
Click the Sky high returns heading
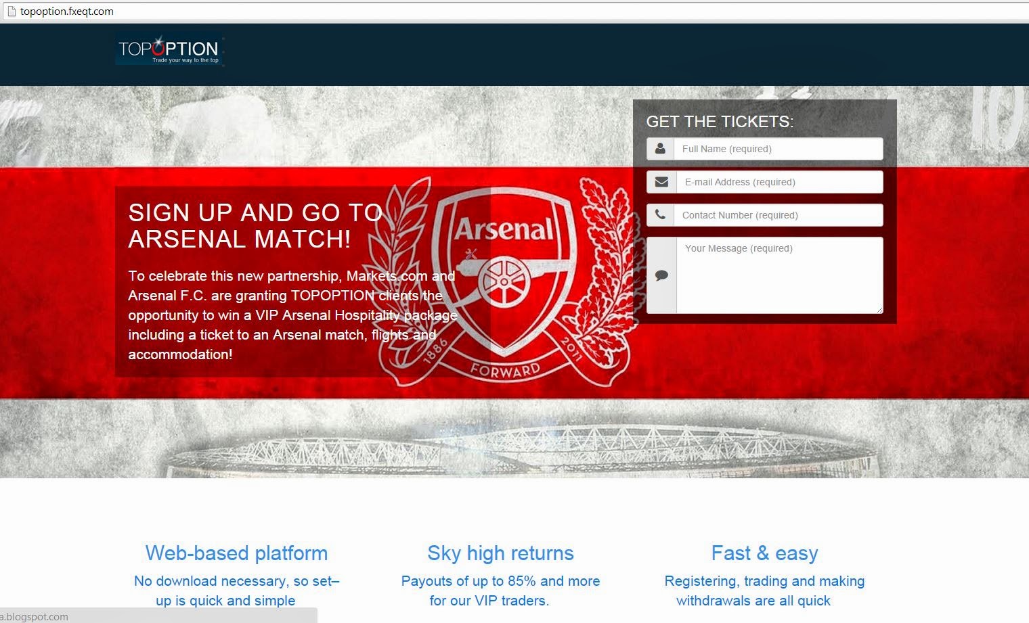pos(500,553)
